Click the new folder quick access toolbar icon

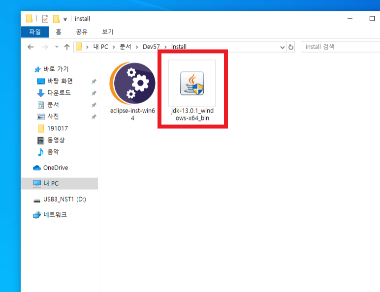pyautogui.click(x=56, y=19)
